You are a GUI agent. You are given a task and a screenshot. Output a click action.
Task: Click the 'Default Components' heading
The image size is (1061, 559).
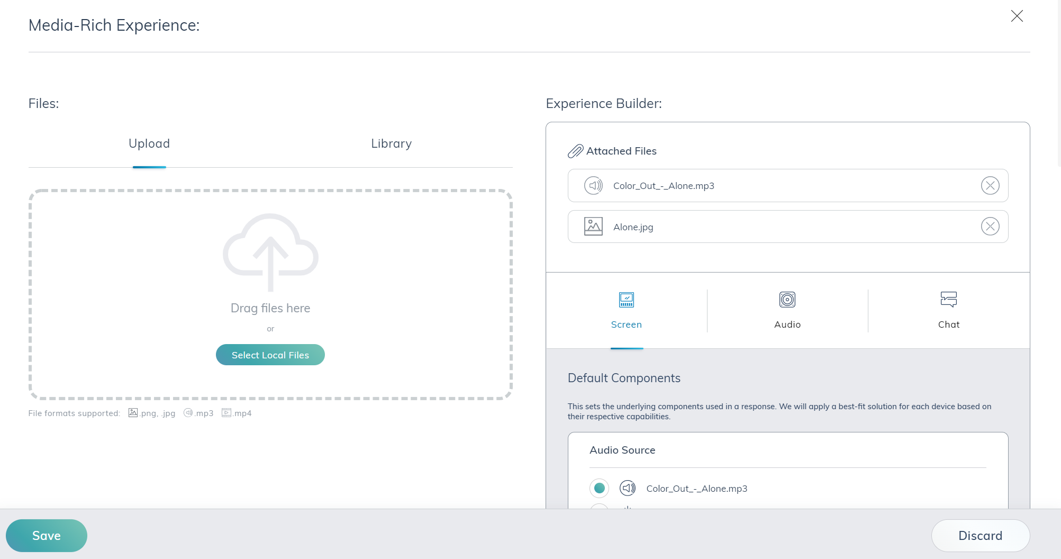click(x=624, y=378)
